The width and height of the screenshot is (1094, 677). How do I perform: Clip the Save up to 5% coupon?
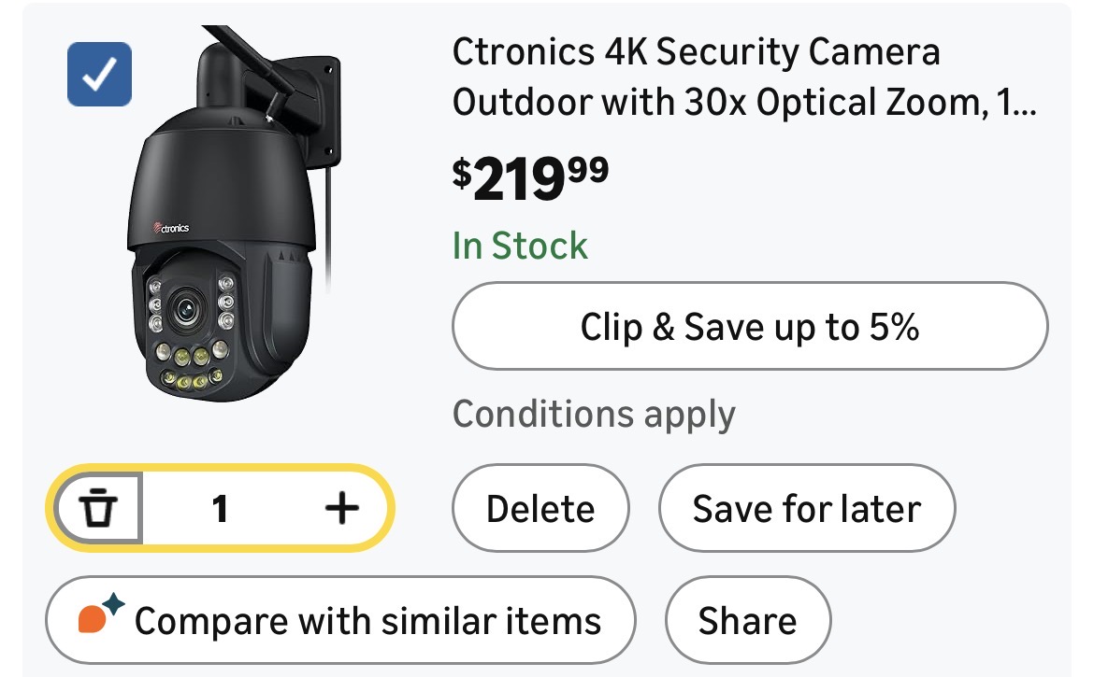point(749,327)
